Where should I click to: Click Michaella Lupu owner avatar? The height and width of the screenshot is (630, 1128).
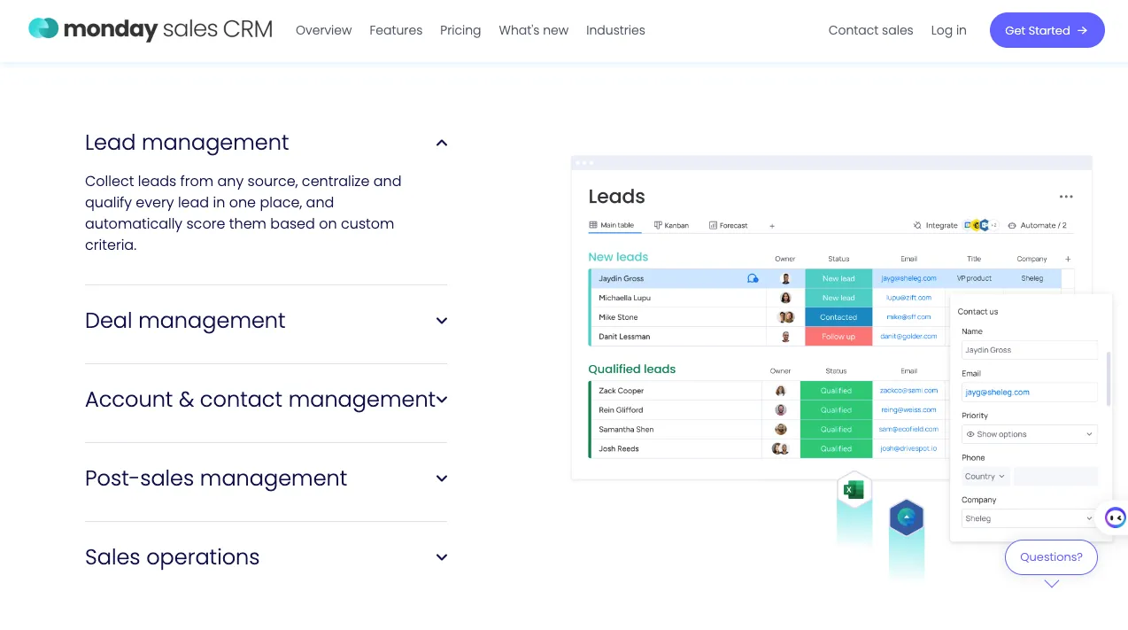(x=785, y=298)
